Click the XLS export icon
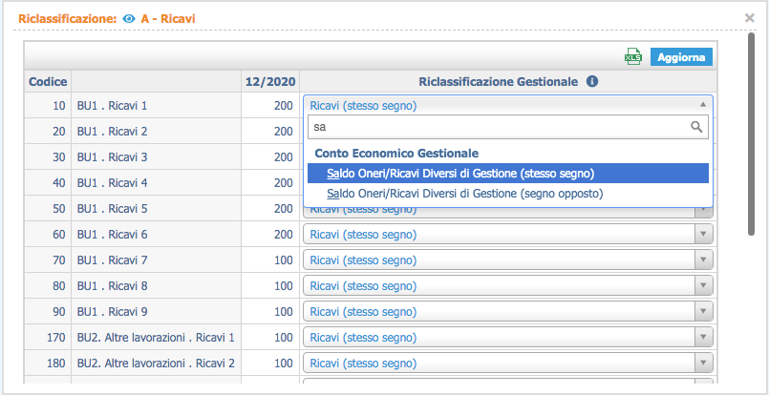769x395 pixels. (633, 57)
